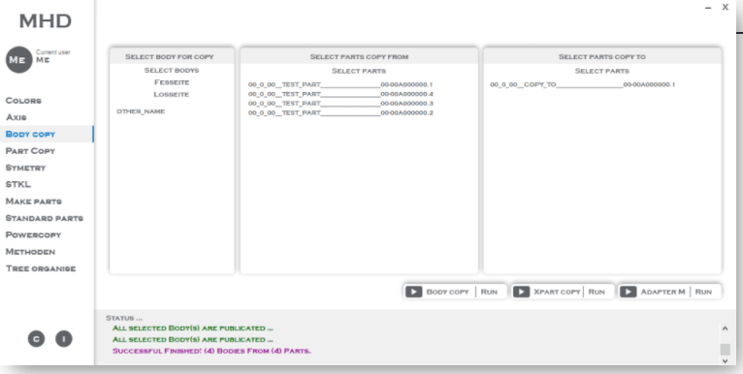Go to the Symetry section
This screenshot has width=743, height=374.
tap(25, 168)
